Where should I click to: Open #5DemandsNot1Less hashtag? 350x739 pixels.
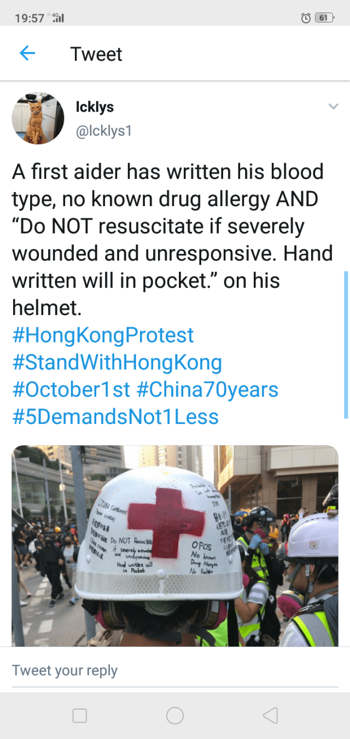pos(115,417)
